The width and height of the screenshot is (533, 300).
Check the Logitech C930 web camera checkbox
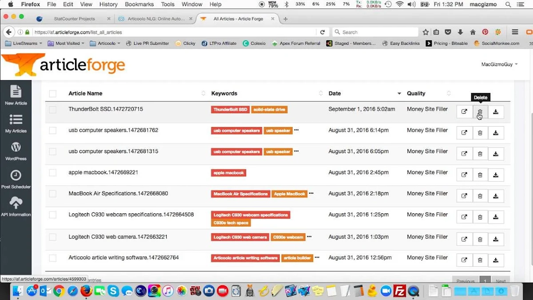[52, 237]
